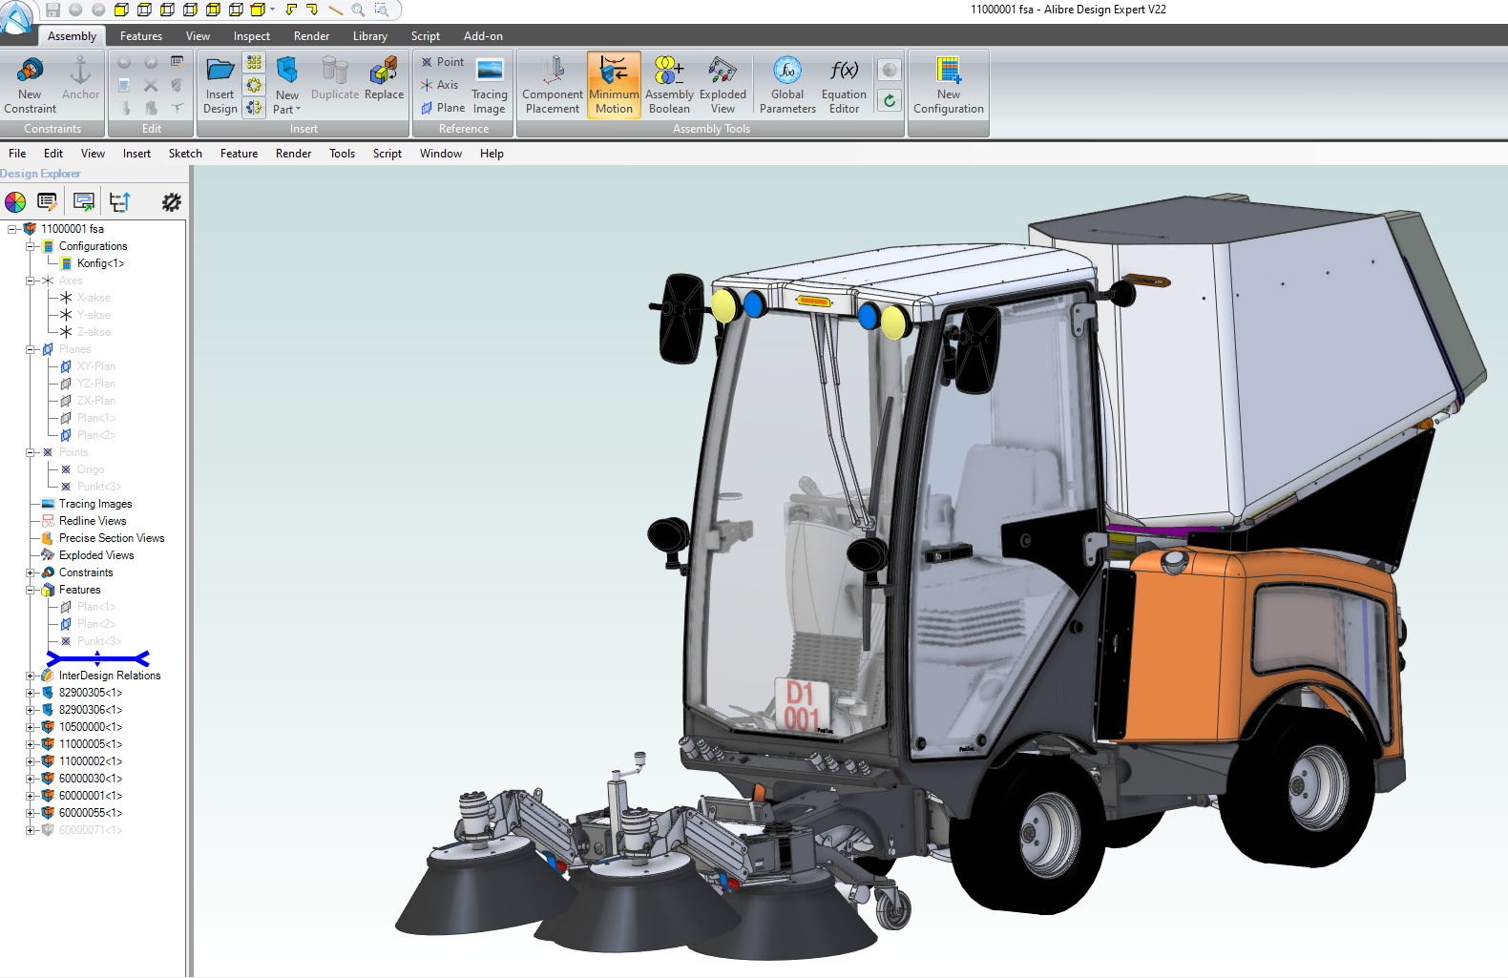Open the Insert Design folder icon
This screenshot has width=1508, height=978.
pos(220,70)
